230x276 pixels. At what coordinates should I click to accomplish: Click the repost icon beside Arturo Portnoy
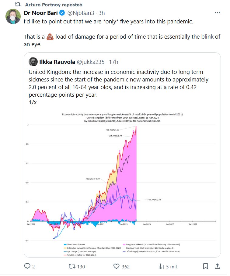click(x=18, y=5)
